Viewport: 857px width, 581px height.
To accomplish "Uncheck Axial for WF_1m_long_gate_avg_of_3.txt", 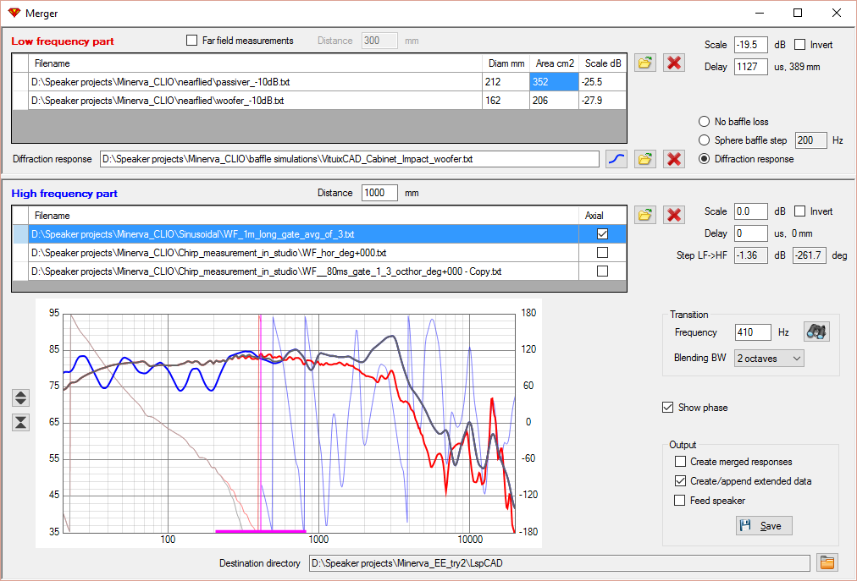I will (602, 233).
